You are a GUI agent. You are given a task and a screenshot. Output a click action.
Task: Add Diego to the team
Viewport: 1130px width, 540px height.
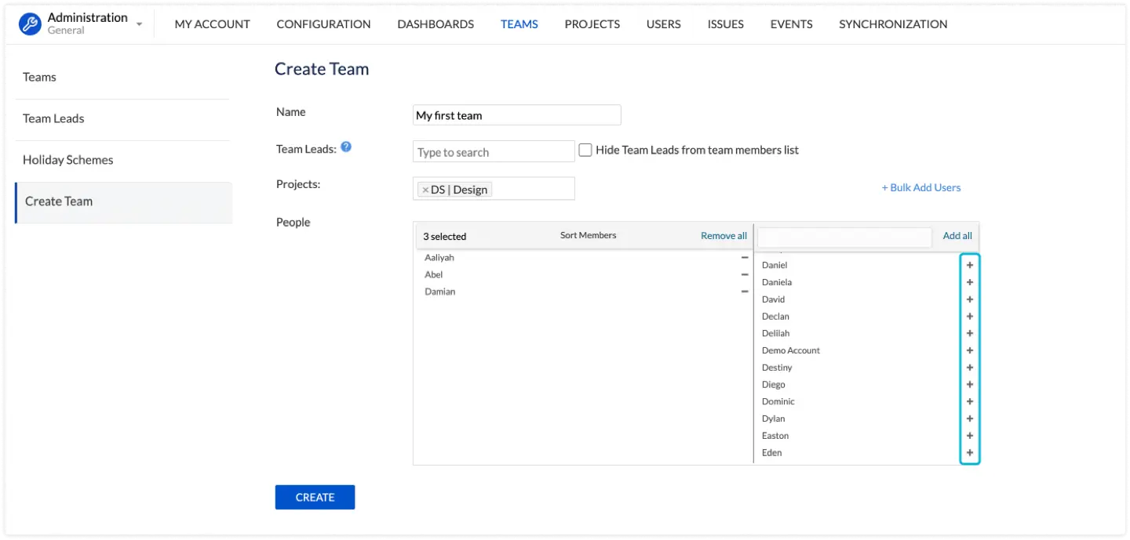pos(970,385)
